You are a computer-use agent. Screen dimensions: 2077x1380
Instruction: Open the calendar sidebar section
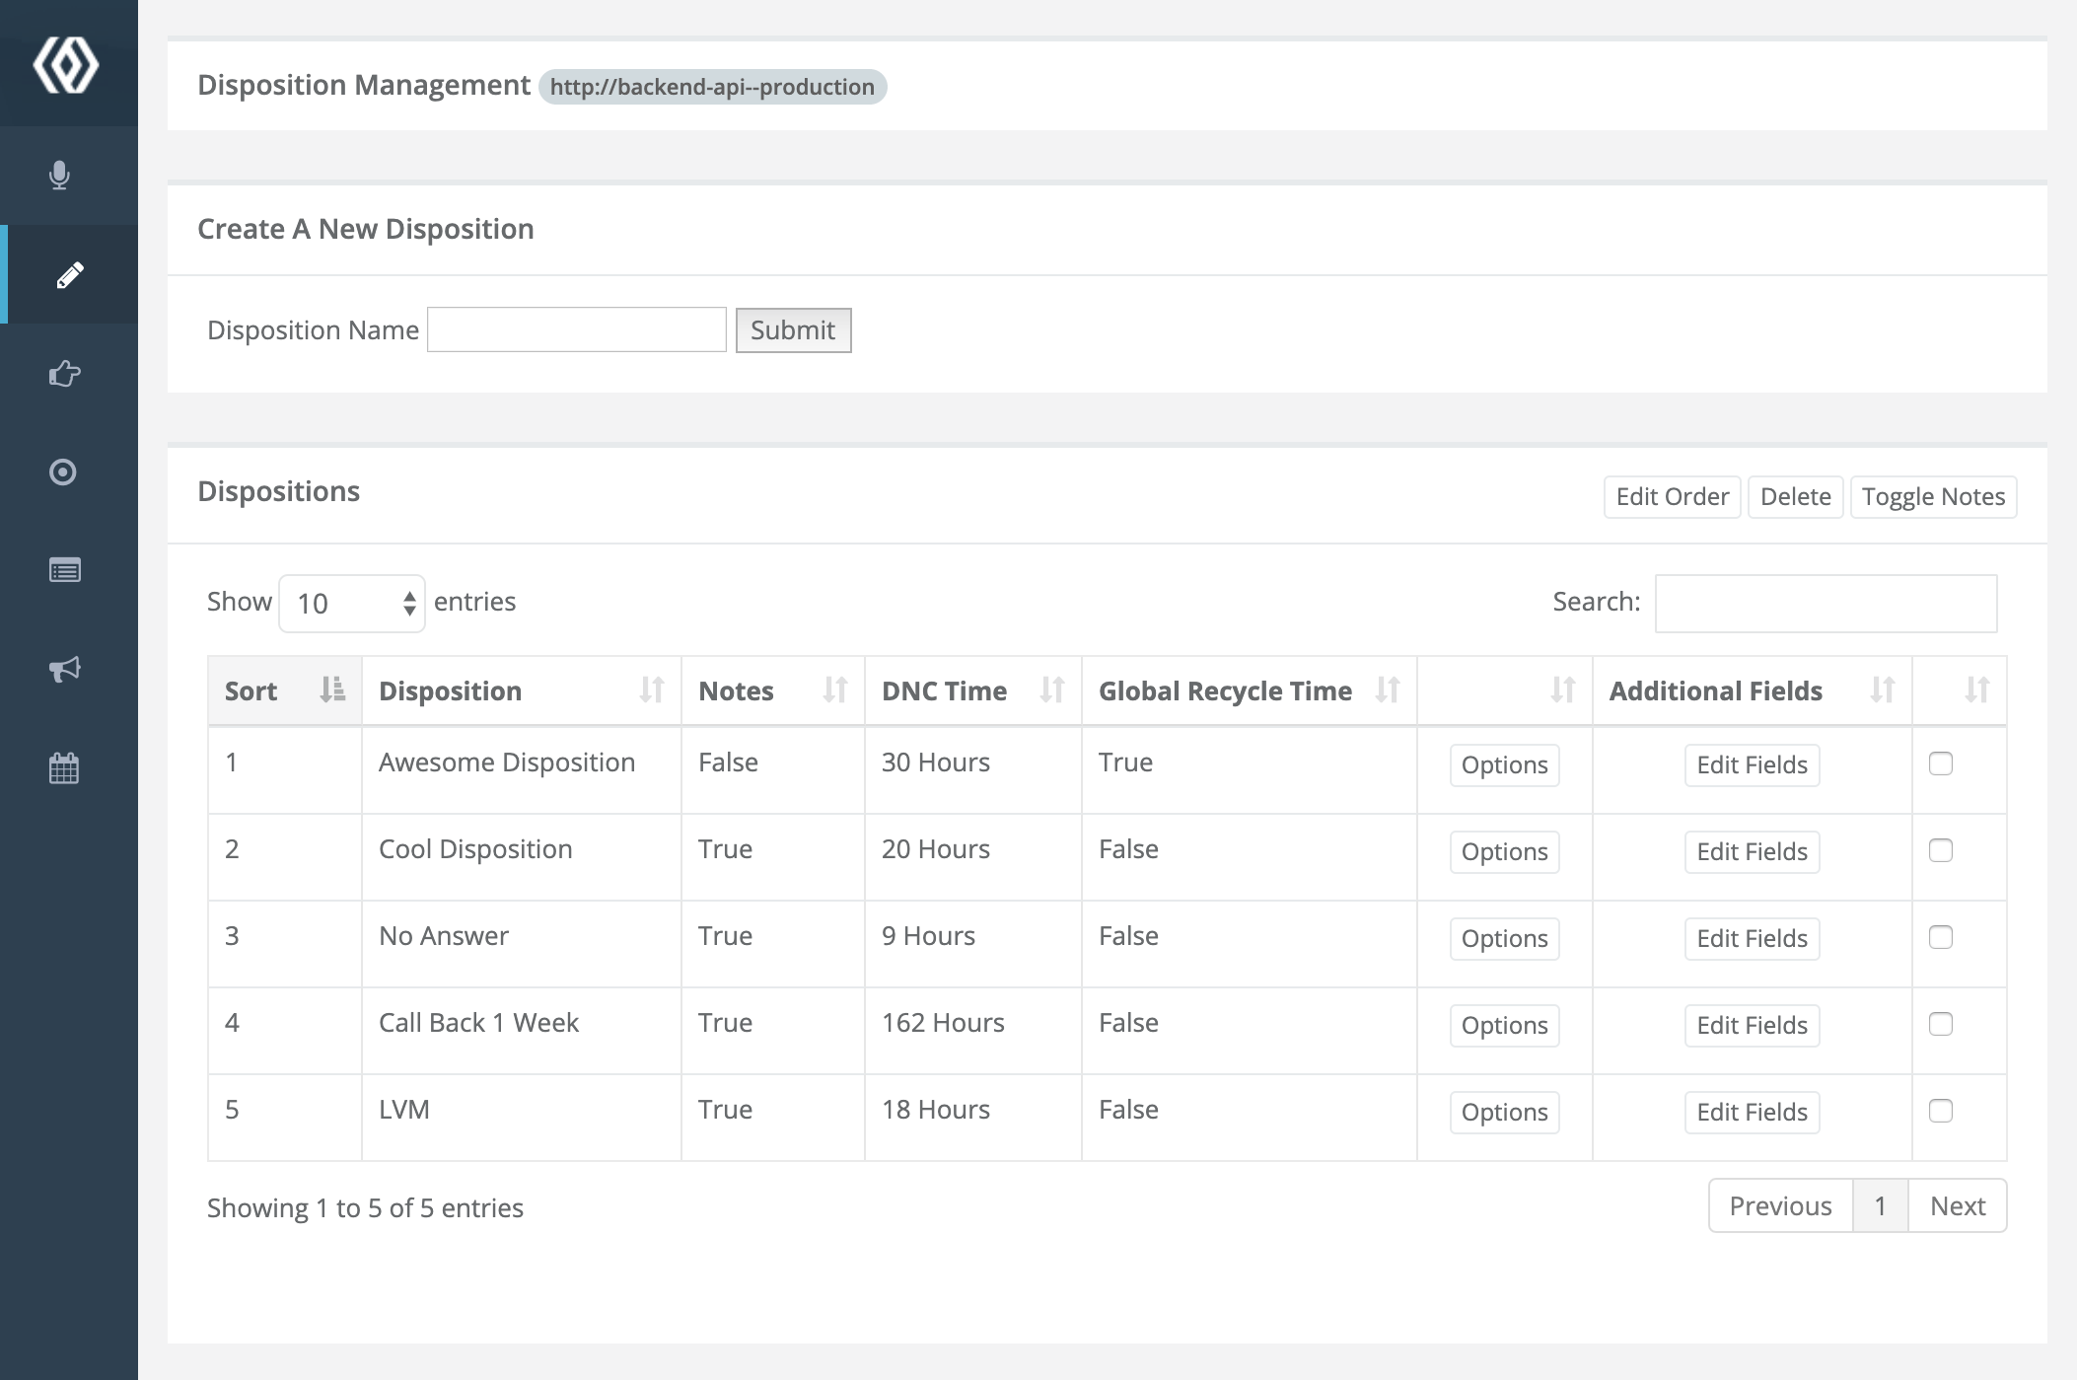tap(64, 767)
